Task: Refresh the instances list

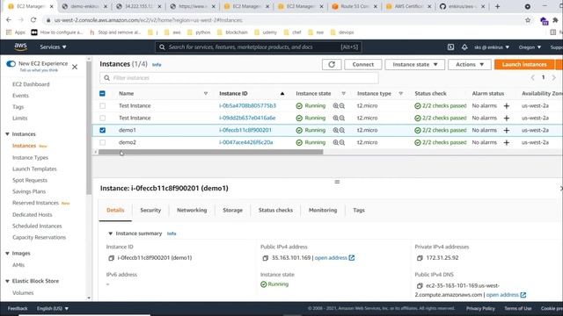Action: [332, 64]
